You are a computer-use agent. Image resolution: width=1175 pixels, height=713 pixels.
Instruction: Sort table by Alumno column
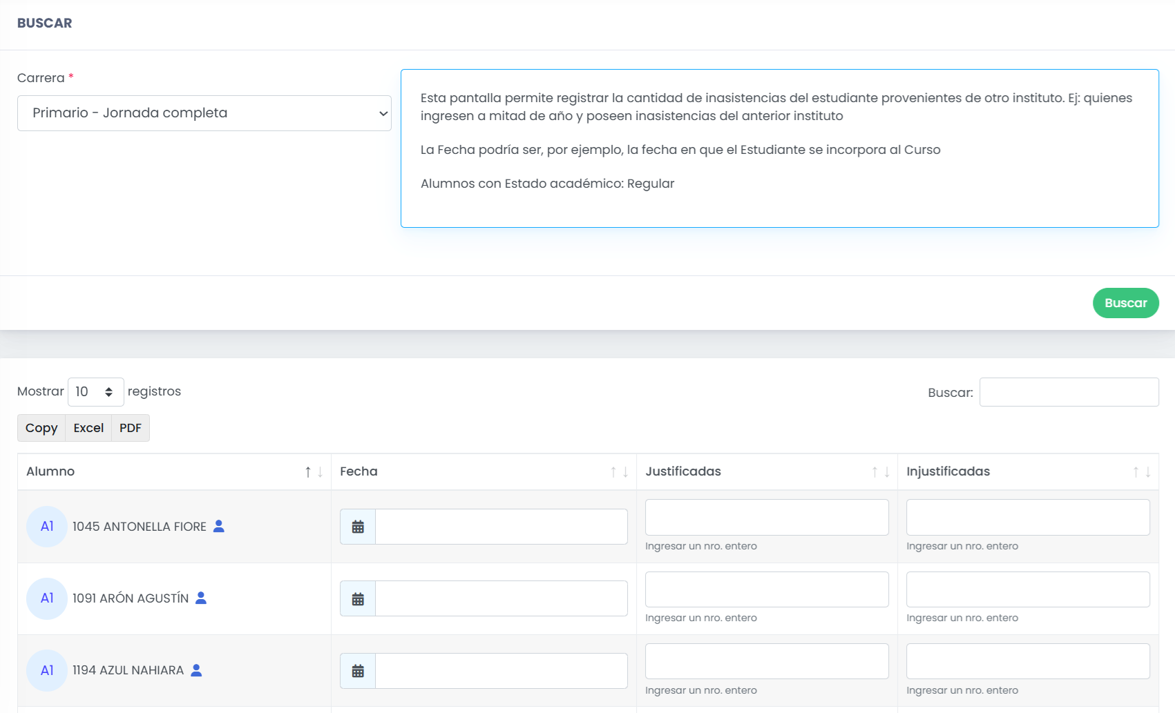point(175,472)
